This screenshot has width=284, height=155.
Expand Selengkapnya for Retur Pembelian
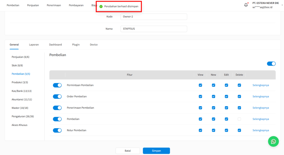coord(260,130)
